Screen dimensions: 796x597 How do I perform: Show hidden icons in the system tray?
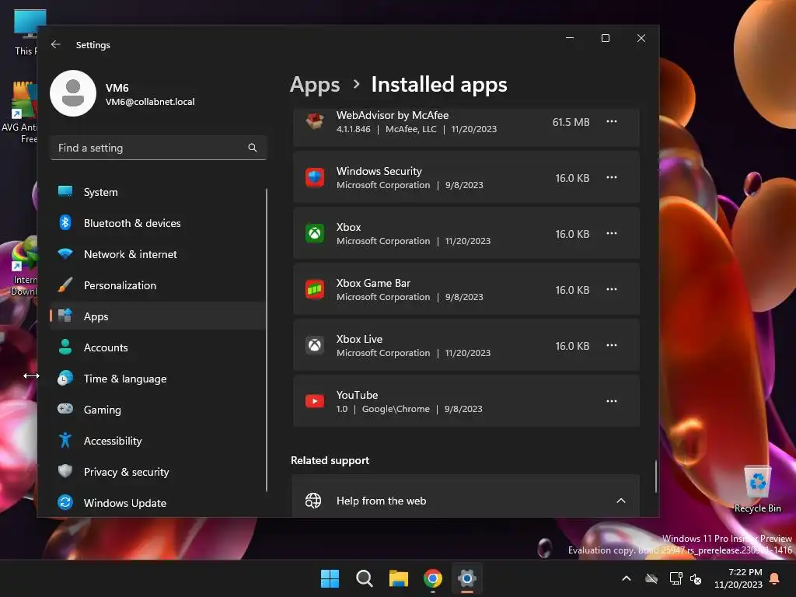click(627, 578)
